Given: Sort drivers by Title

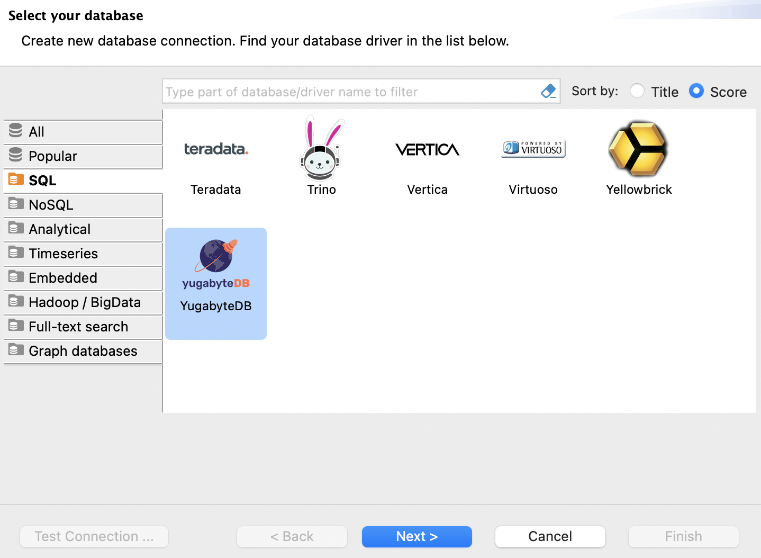Looking at the screenshot, I should (637, 91).
